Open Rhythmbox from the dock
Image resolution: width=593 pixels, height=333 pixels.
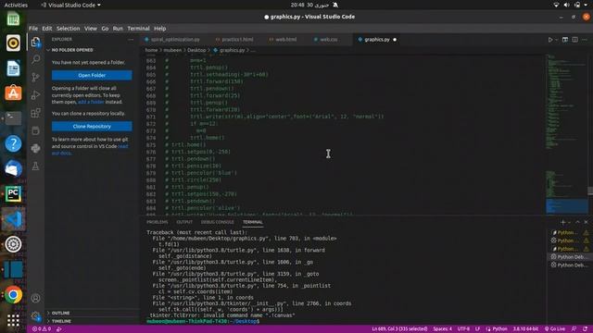(x=13, y=43)
